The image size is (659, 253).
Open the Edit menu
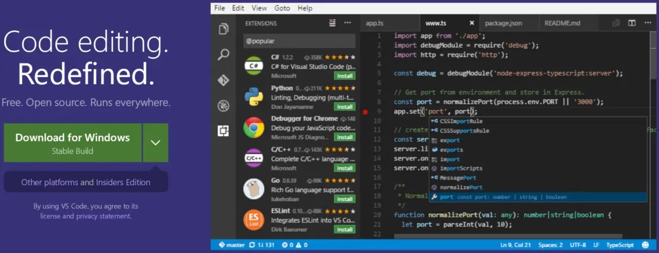(x=238, y=8)
